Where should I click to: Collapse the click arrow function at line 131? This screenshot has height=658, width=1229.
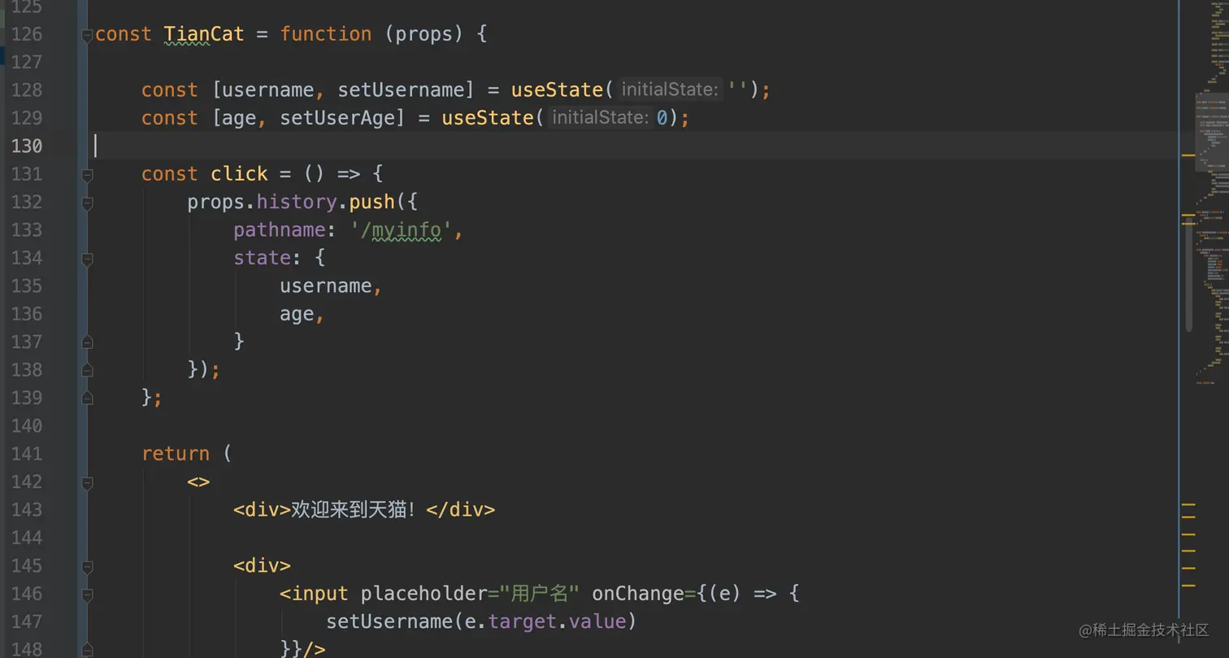coord(87,175)
